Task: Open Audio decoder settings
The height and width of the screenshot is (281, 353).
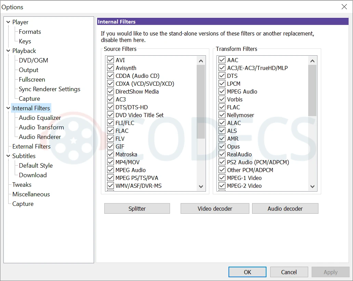Action: (x=285, y=209)
